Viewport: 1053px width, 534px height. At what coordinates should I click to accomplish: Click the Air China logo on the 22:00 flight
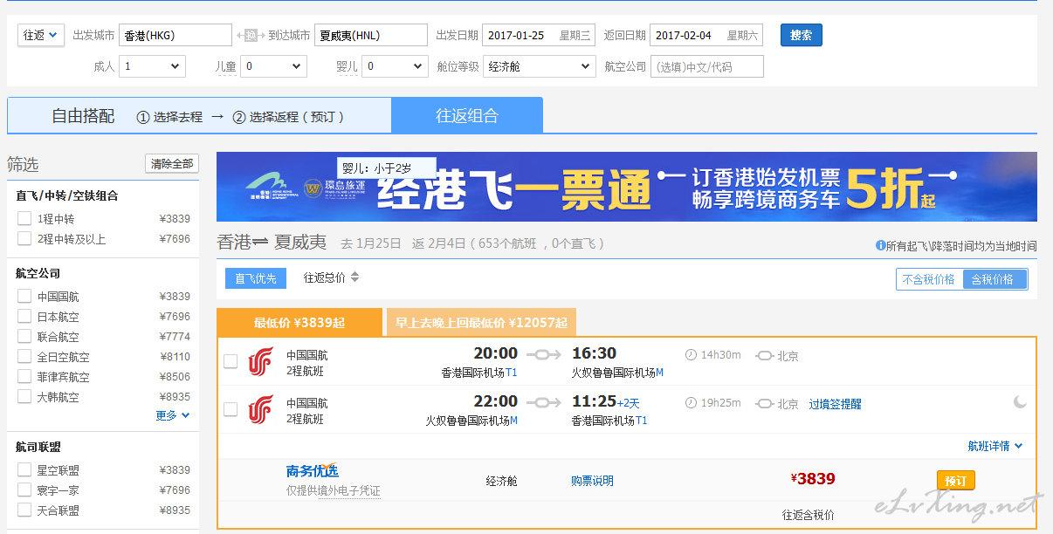(x=260, y=409)
